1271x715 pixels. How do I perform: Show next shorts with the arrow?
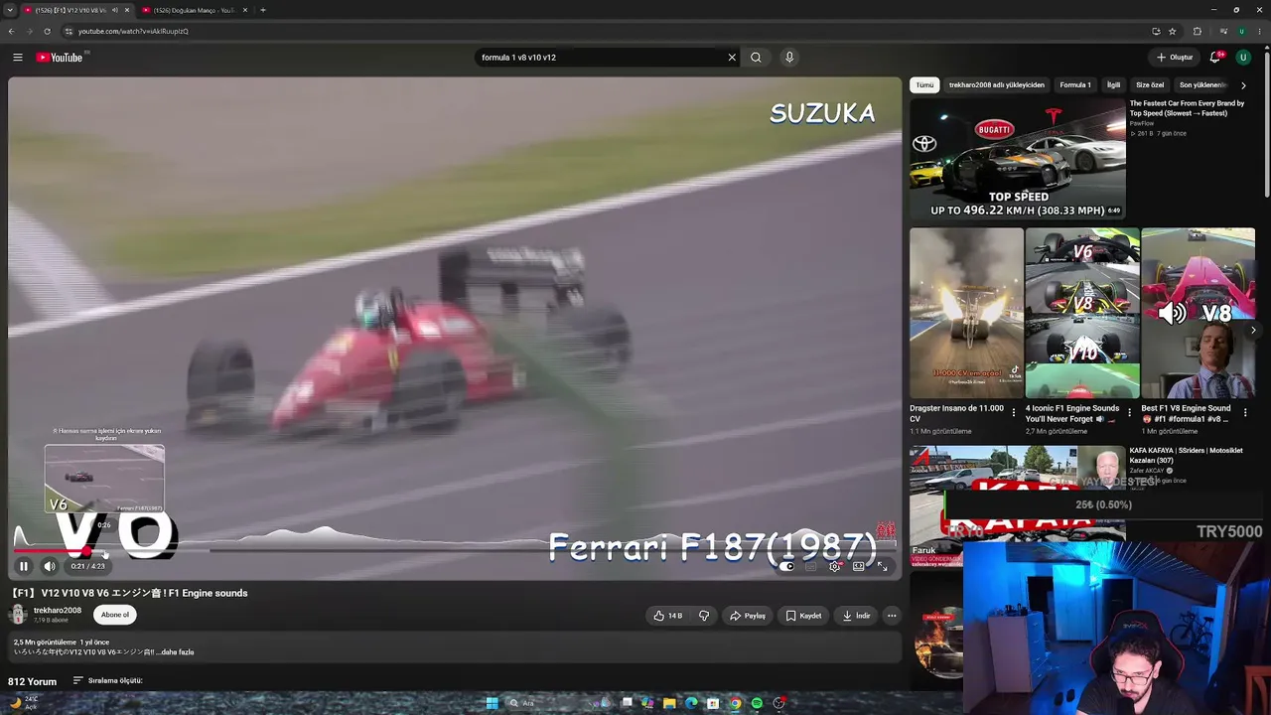click(1253, 330)
